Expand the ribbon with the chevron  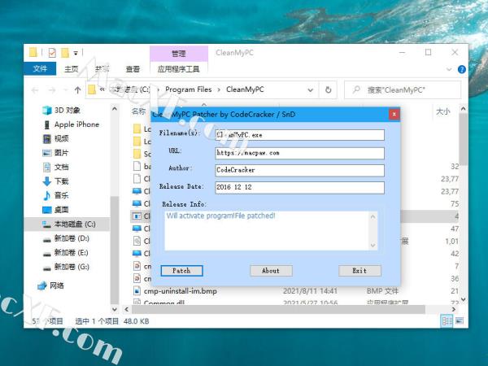pos(449,69)
